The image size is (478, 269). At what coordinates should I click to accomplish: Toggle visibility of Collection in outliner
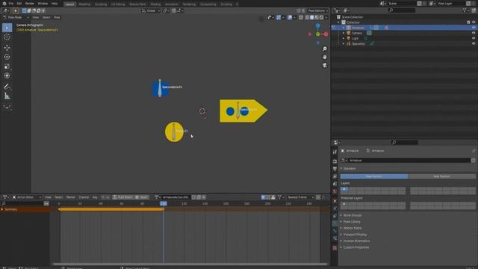click(x=474, y=22)
